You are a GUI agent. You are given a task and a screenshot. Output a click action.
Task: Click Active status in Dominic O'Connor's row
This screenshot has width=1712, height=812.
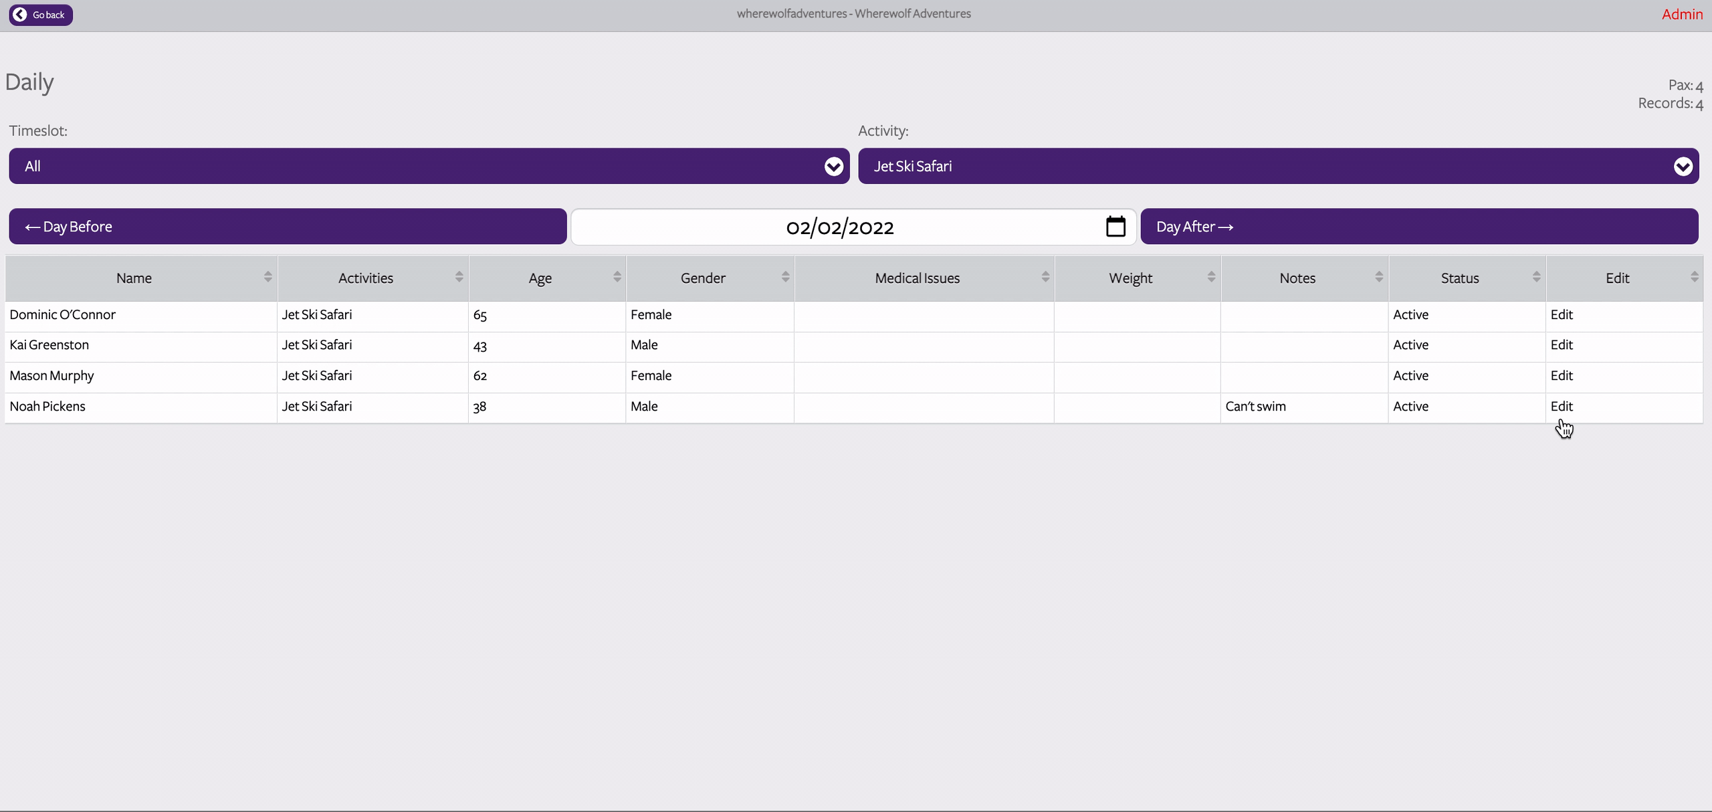(x=1410, y=314)
